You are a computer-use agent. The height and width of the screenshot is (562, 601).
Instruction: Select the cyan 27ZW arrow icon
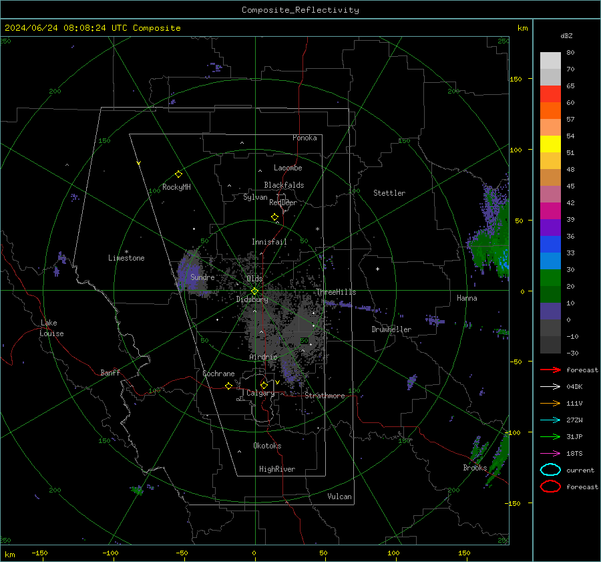(550, 420)
